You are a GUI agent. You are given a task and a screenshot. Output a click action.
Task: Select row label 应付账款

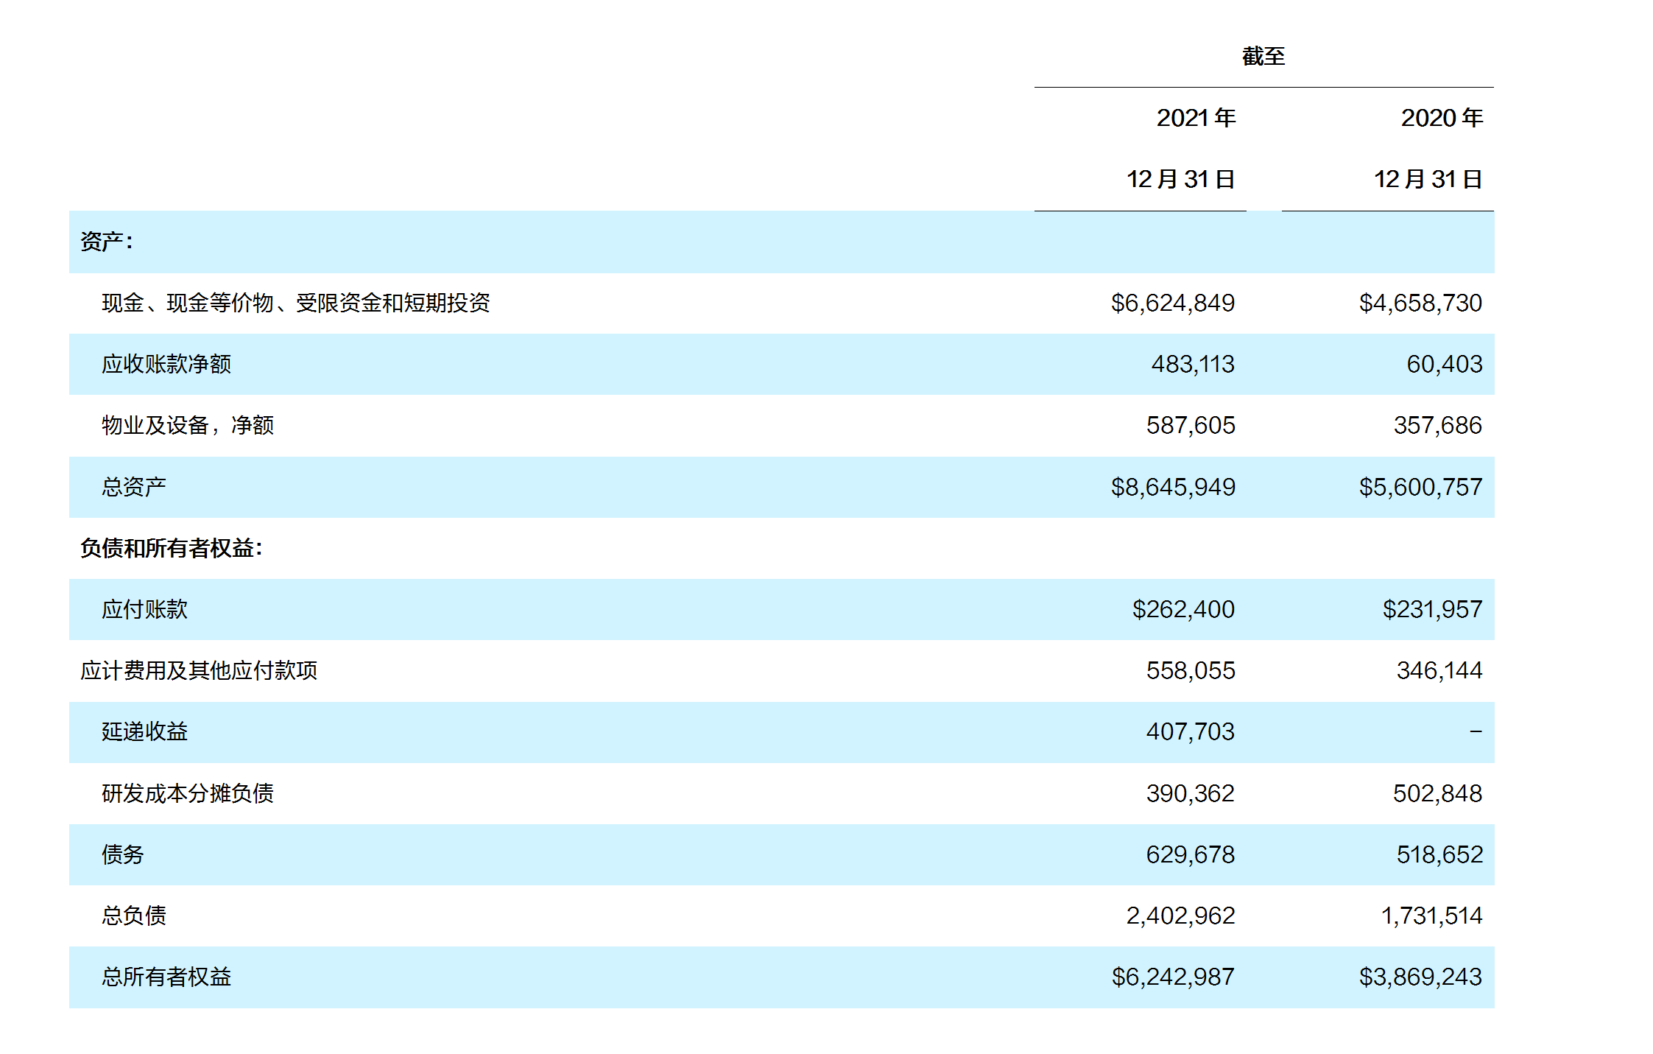pyautogui.click(x=145, y=609)
